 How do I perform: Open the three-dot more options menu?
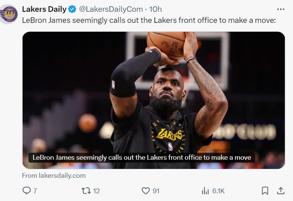click(281, 9)
